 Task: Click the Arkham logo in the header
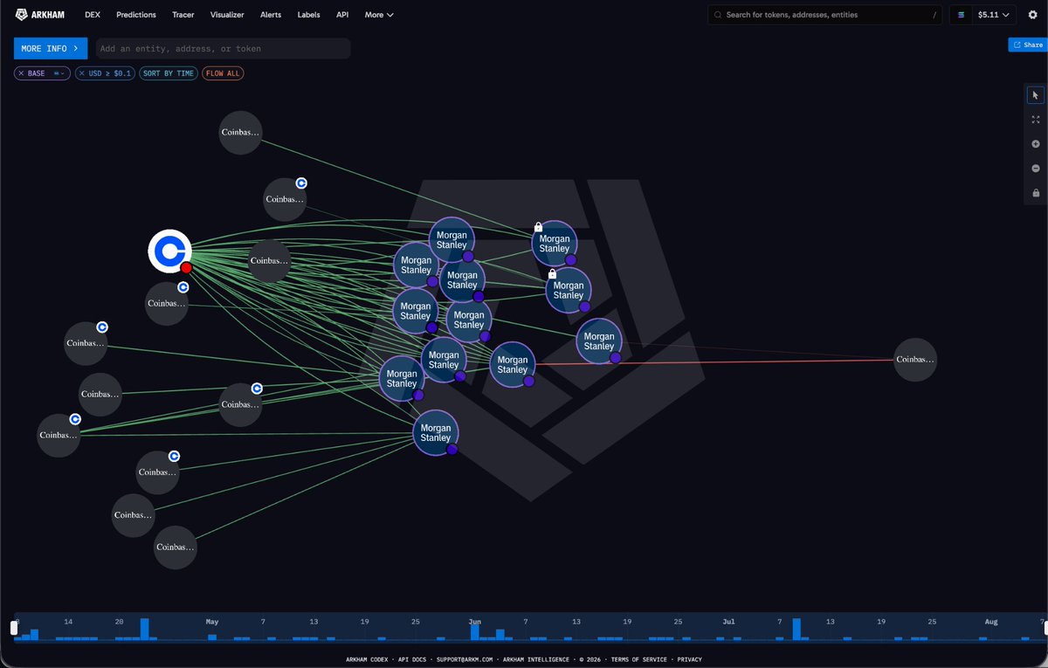pyautogui.click(x=39, y=15)
